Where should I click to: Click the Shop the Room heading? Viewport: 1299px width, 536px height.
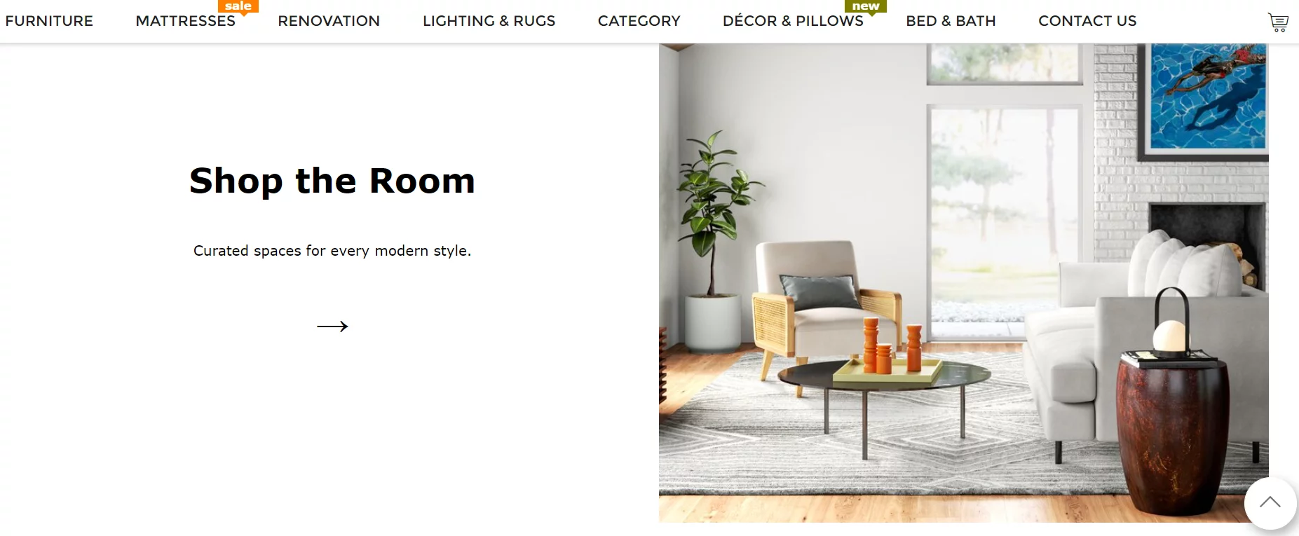coord(332,181)
